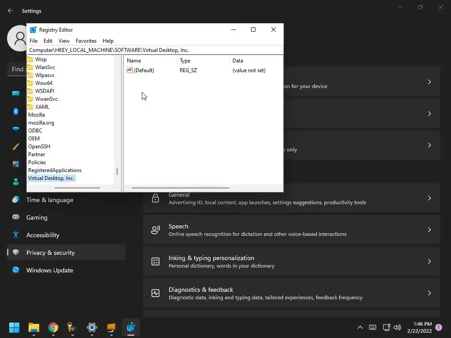This screenshot has width=451, height=338.
Task: Select the OEM registry key
Action: (x=34, y=139)
